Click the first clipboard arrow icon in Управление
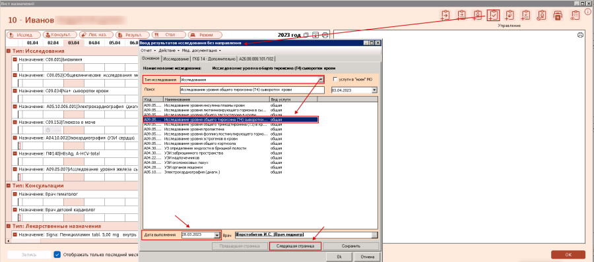Viewport: 594px width, 262px height. tap(445, 15)
